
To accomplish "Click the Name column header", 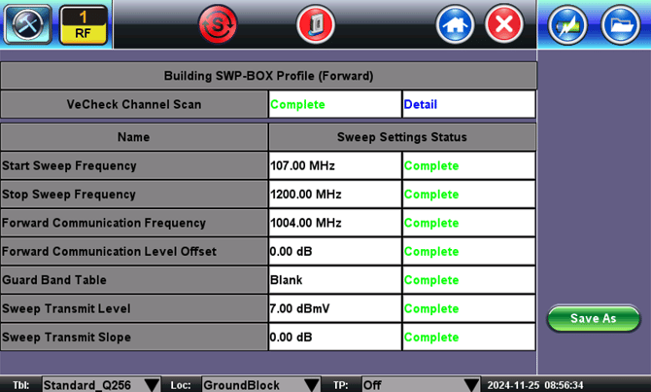I will (x=134, y=137).
